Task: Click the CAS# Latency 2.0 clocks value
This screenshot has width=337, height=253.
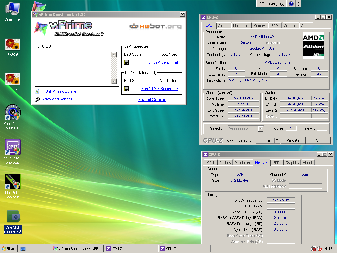Action: (x=280, y=212)
